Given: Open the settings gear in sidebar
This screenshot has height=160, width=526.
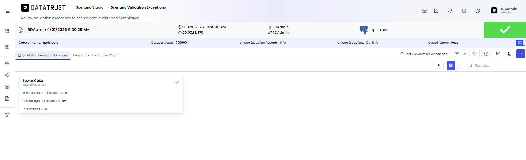Looking at the screenshot, I should 7,47.
